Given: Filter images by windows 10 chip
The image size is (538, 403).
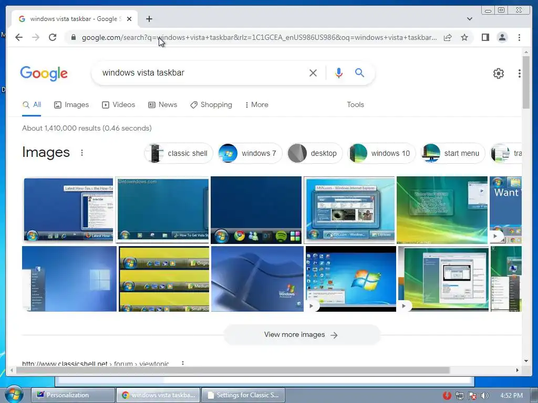Looking at the screenshot, I should click(x=381, y=153).
